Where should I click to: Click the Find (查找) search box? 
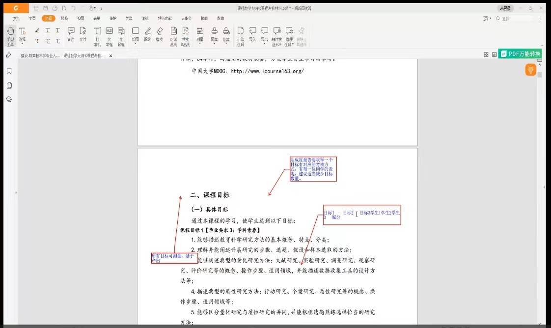tap(521, 18)
